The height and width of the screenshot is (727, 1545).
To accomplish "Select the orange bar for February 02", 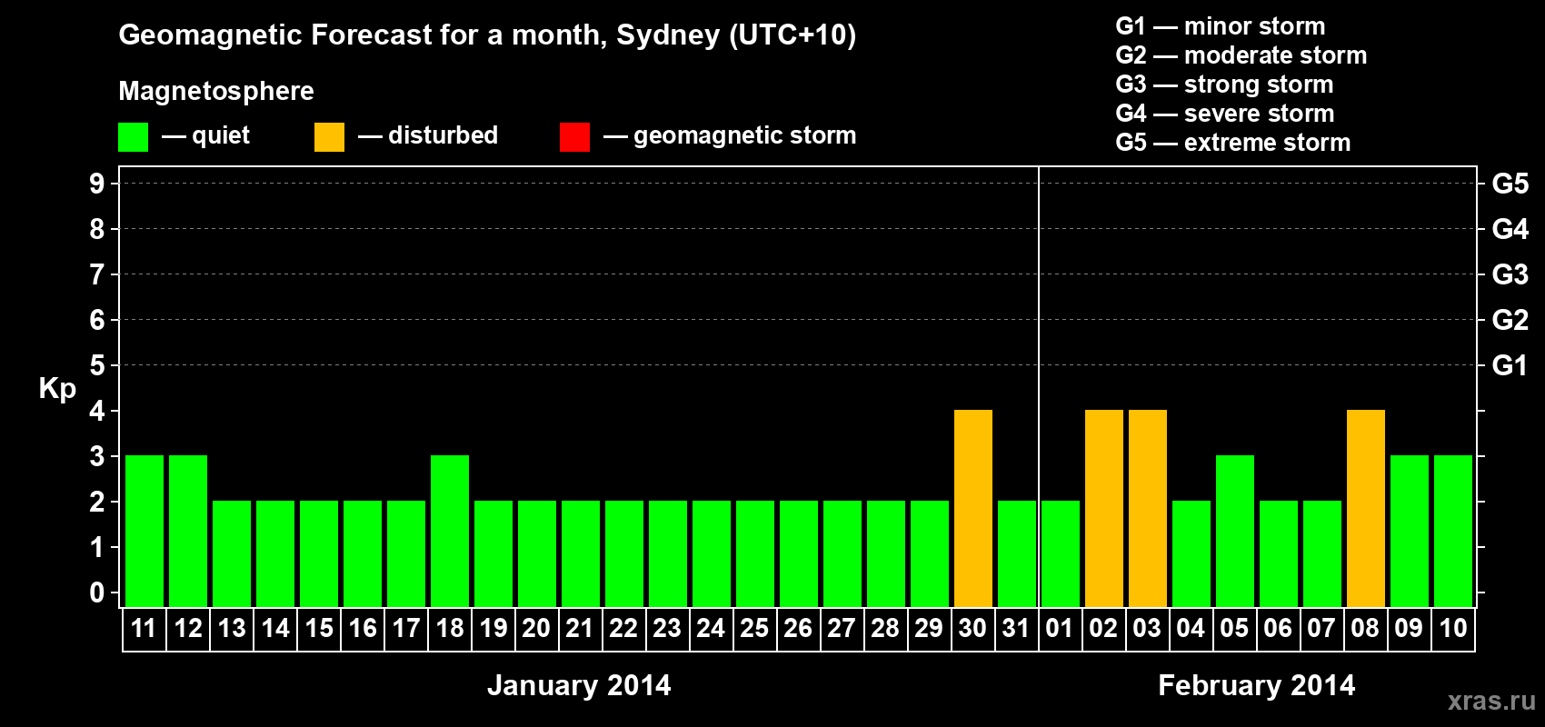I will 1104,508.
